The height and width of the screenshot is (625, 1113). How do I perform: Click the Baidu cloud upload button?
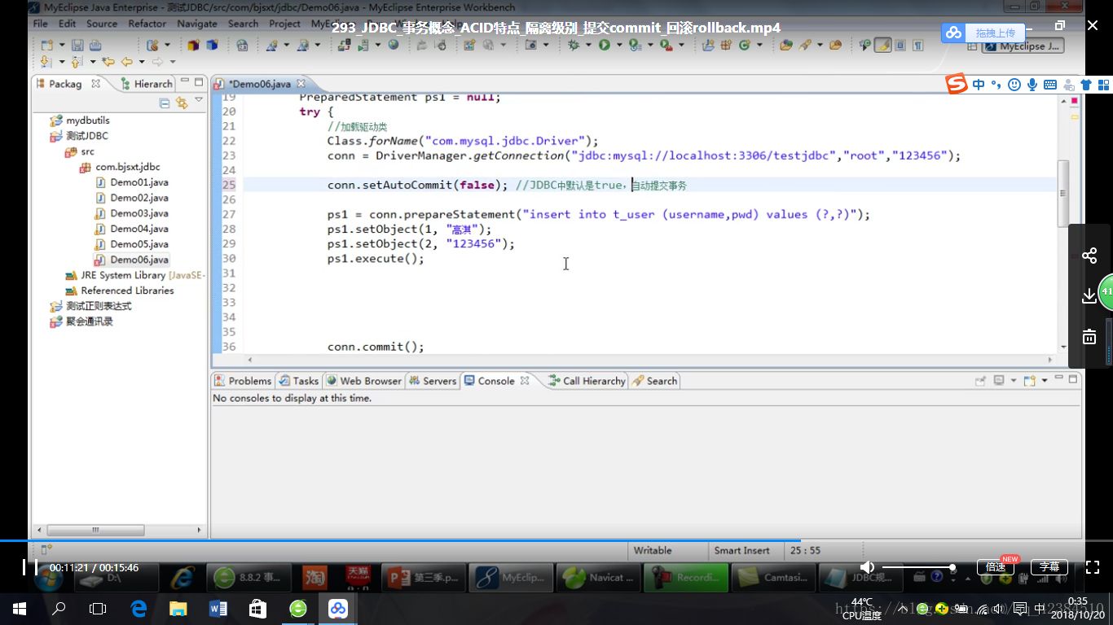click(x=984, y=33)
